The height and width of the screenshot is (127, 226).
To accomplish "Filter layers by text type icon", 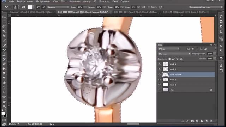I will point(197,49).
